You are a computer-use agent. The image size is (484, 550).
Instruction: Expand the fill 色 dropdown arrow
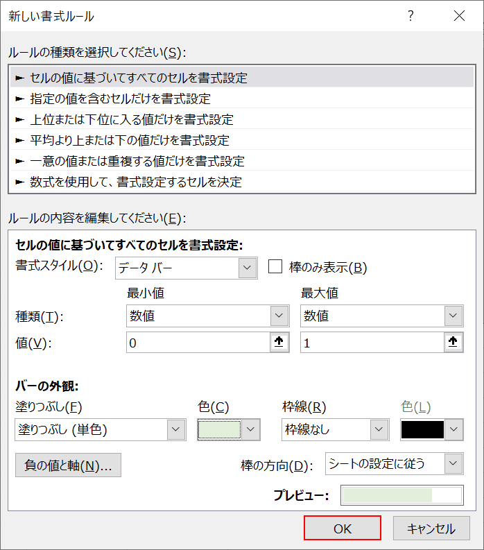coord(250,429)
